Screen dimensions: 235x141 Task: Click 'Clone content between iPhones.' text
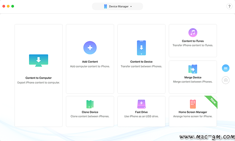90,116
